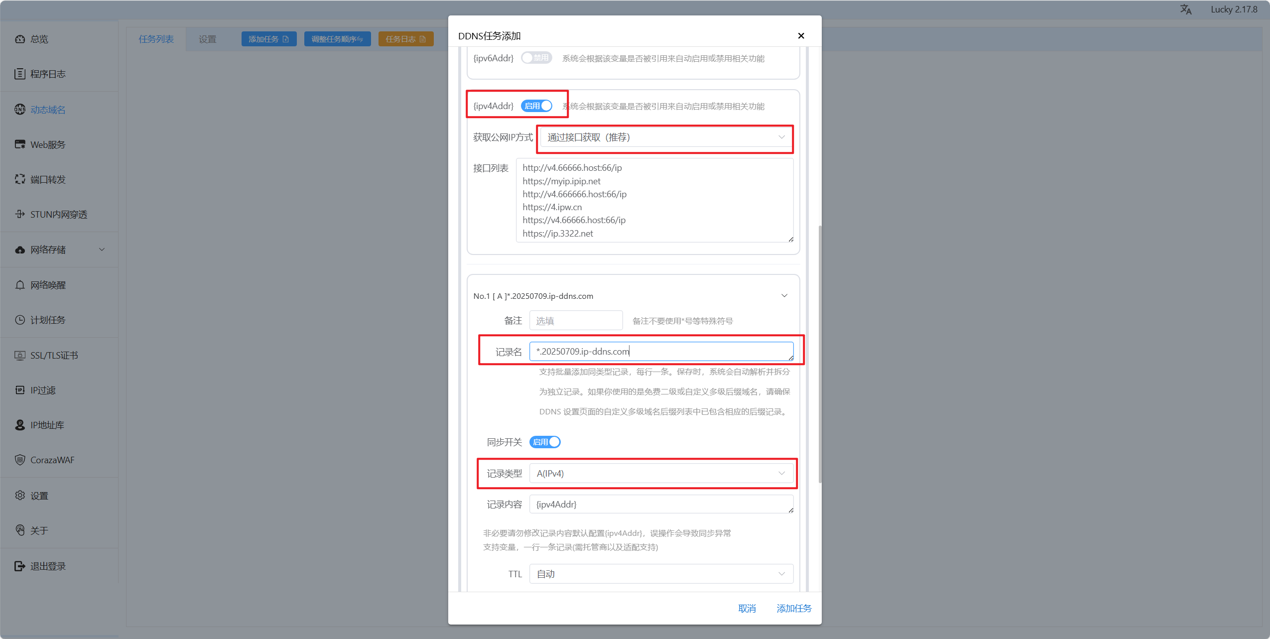
Task: Click the Lucky 2.17.8 version text
Action: tap(1234, 9)
